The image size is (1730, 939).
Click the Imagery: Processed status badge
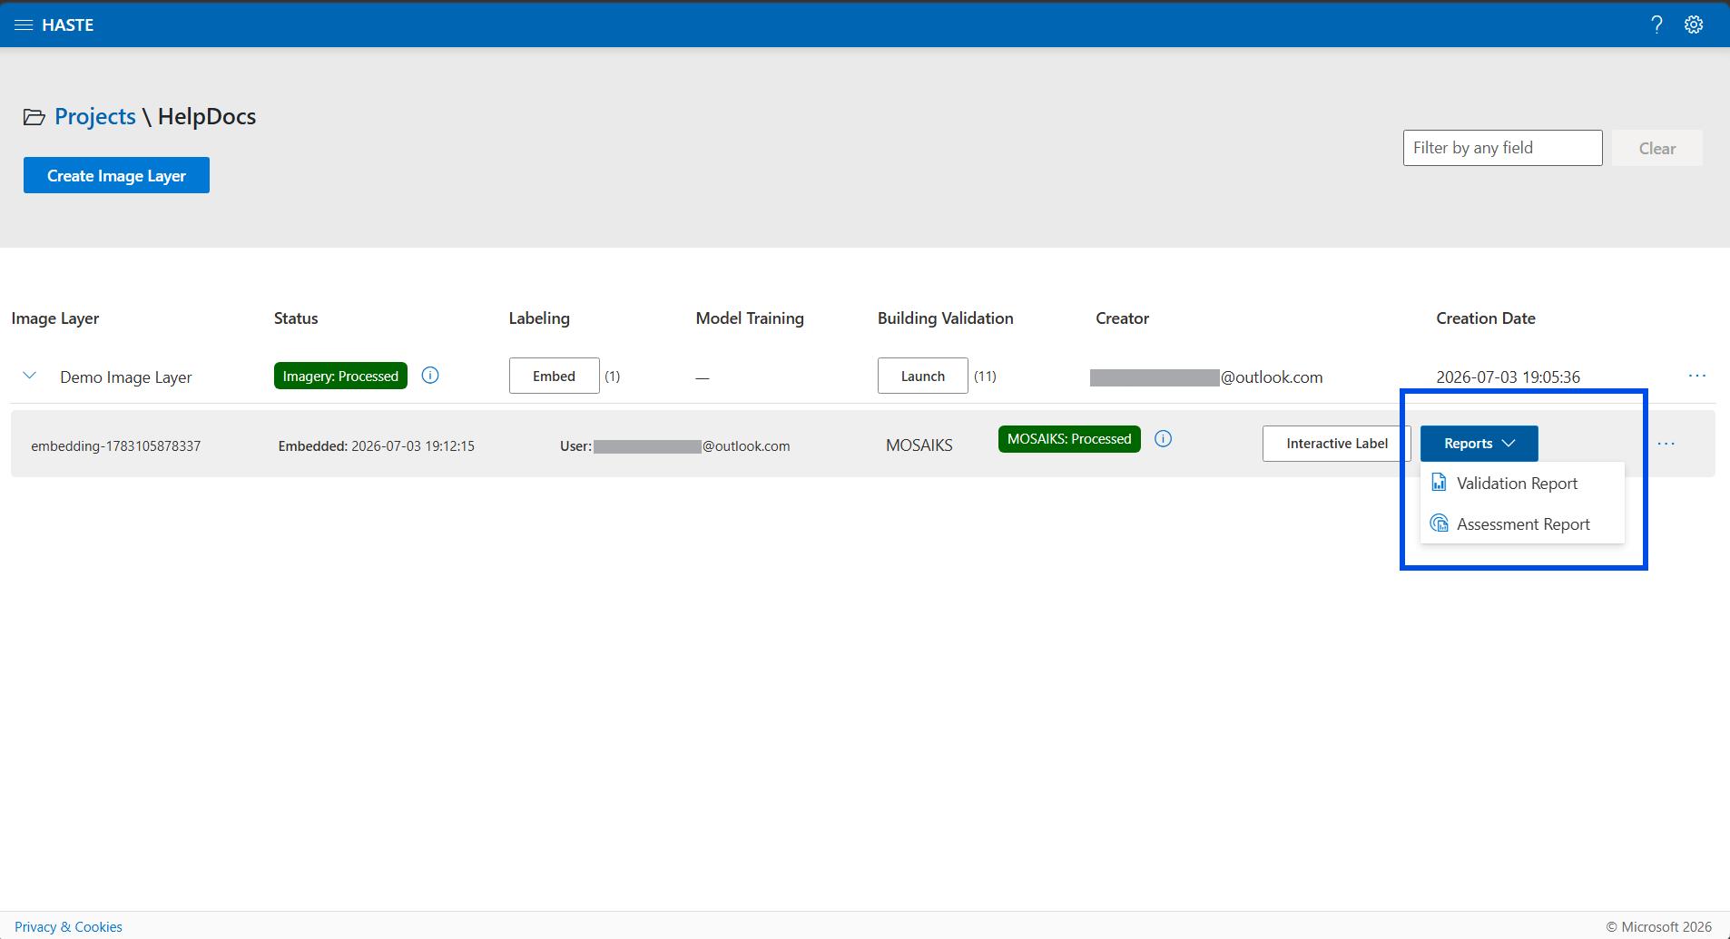click(340, 376)
